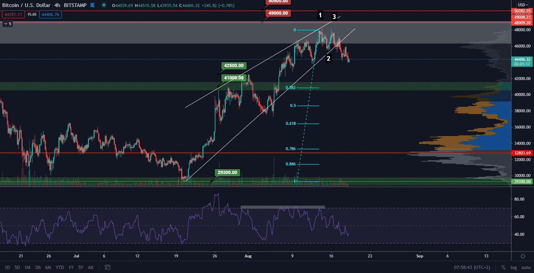Click the red sell price 44391.11 button
534x273 pixels.
(13, 15)
